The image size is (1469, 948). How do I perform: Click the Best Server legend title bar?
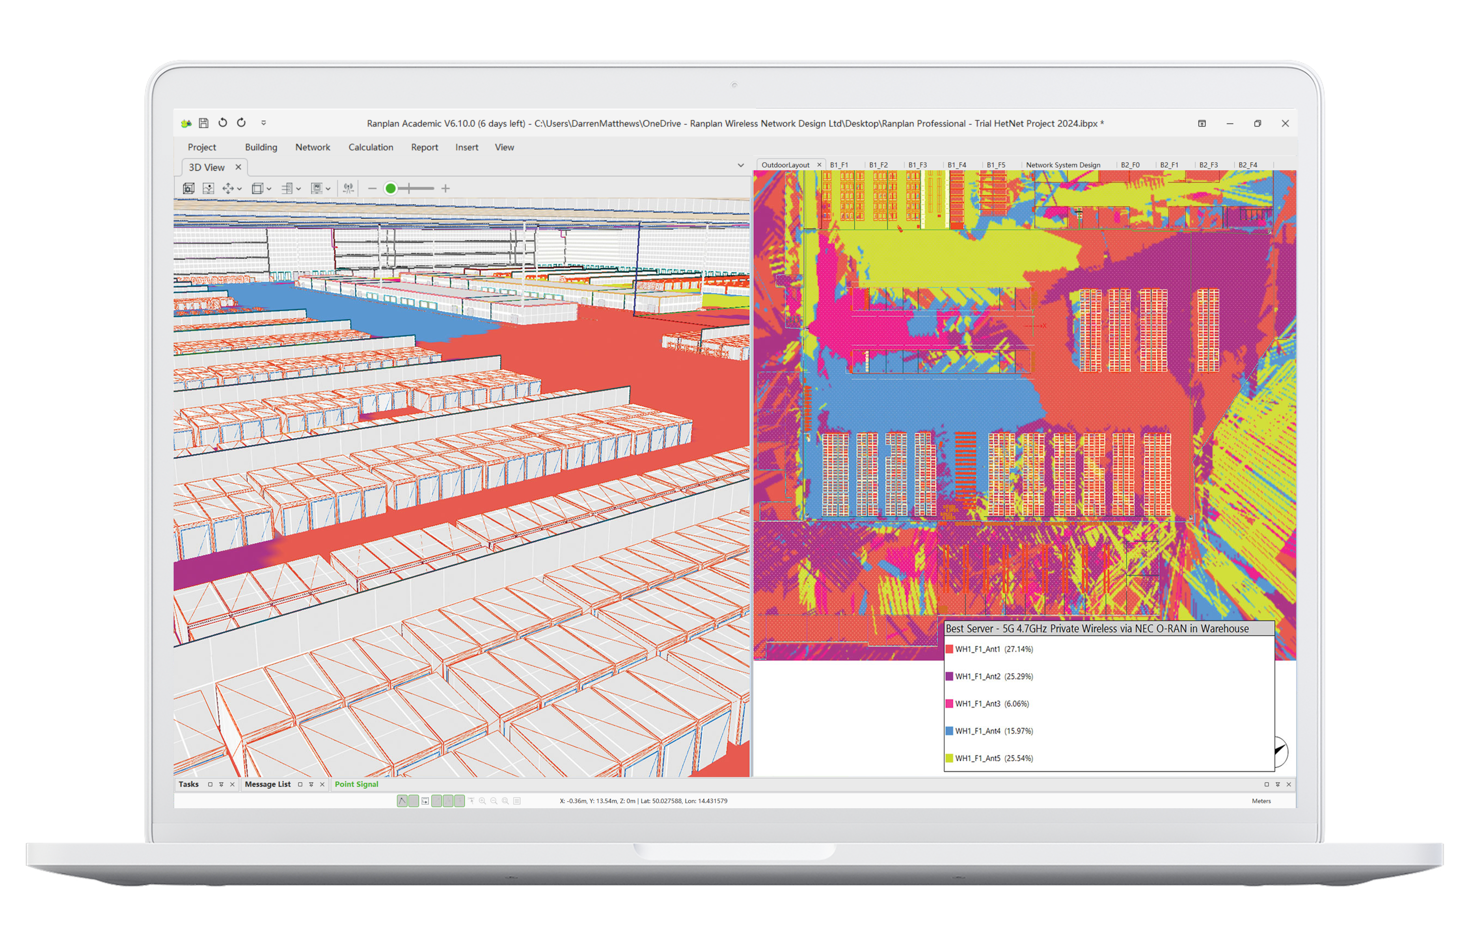click(1109, 629)
